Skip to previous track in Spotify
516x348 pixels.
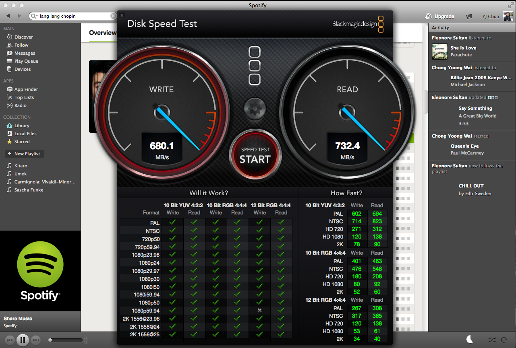(x=10, y=340)
